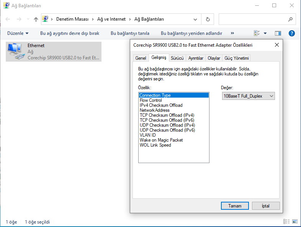Screen dimensions: 301x227
Task: Select WOL Link Speed property
Action: (174, 145)
